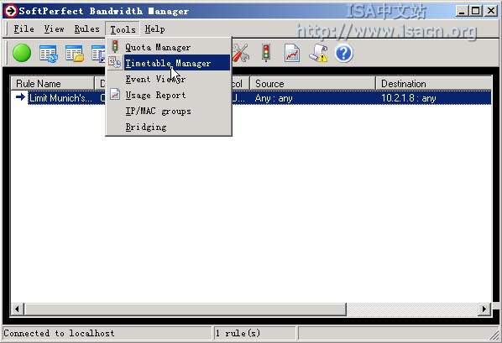Click the open rules folder toolbar icon

[x=74, y=53]
